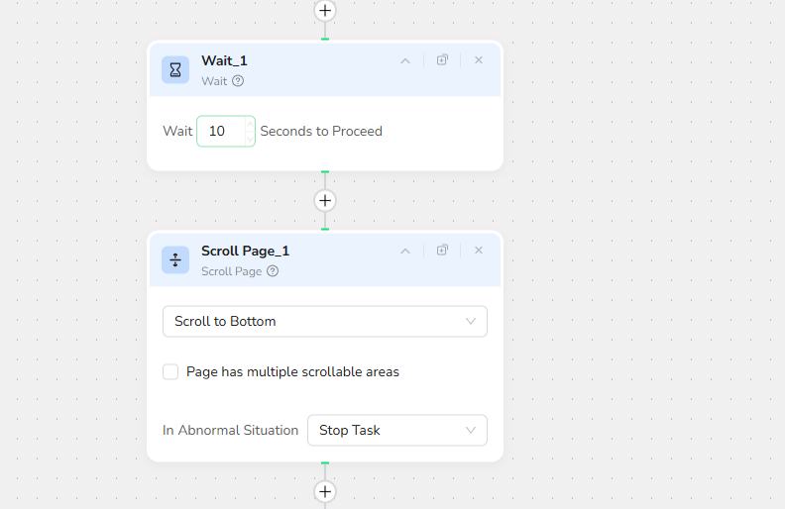Collapse the Wait_1 card
This screenshot has width=785, height=509.
click(x=404, y=60)
